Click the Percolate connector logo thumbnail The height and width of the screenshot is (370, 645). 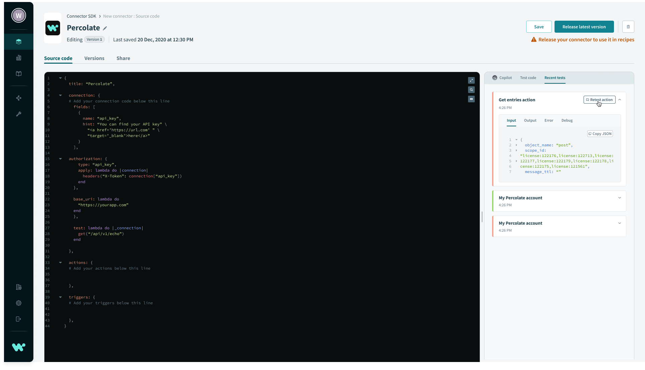(x=53, y=28)
